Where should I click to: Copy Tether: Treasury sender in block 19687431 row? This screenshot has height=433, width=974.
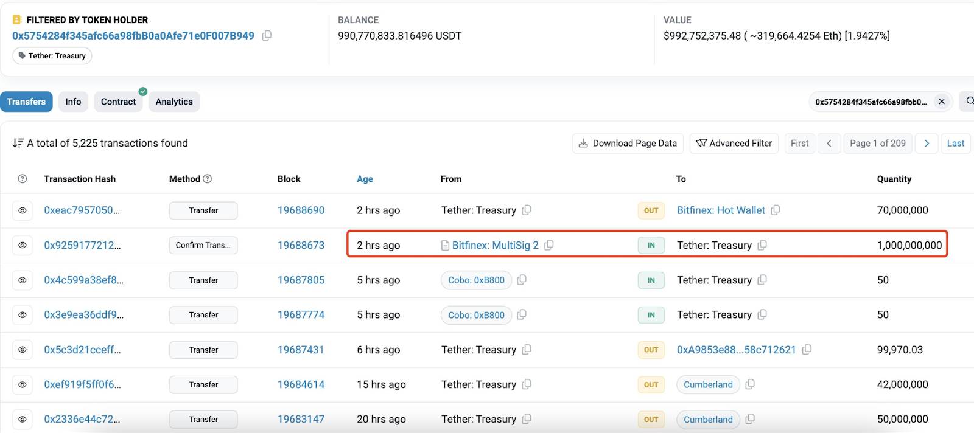point(527,350)
